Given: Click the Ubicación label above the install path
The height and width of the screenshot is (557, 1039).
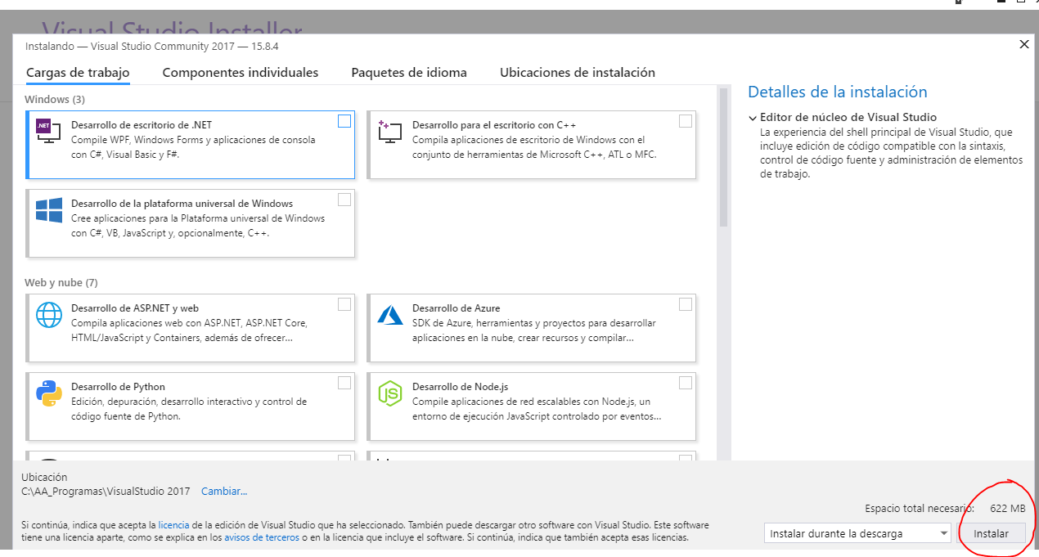Looking at the screenshot, I should point(44,477).
